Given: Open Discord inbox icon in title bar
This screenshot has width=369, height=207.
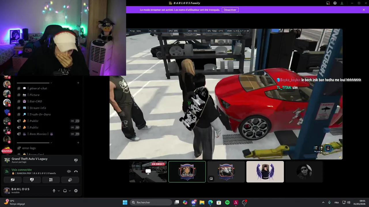Looking at the screenshot, I should (328, 3).
